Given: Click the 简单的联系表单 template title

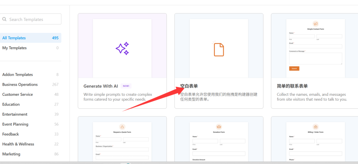Looking at the screenshot, I should click(292, 86).
